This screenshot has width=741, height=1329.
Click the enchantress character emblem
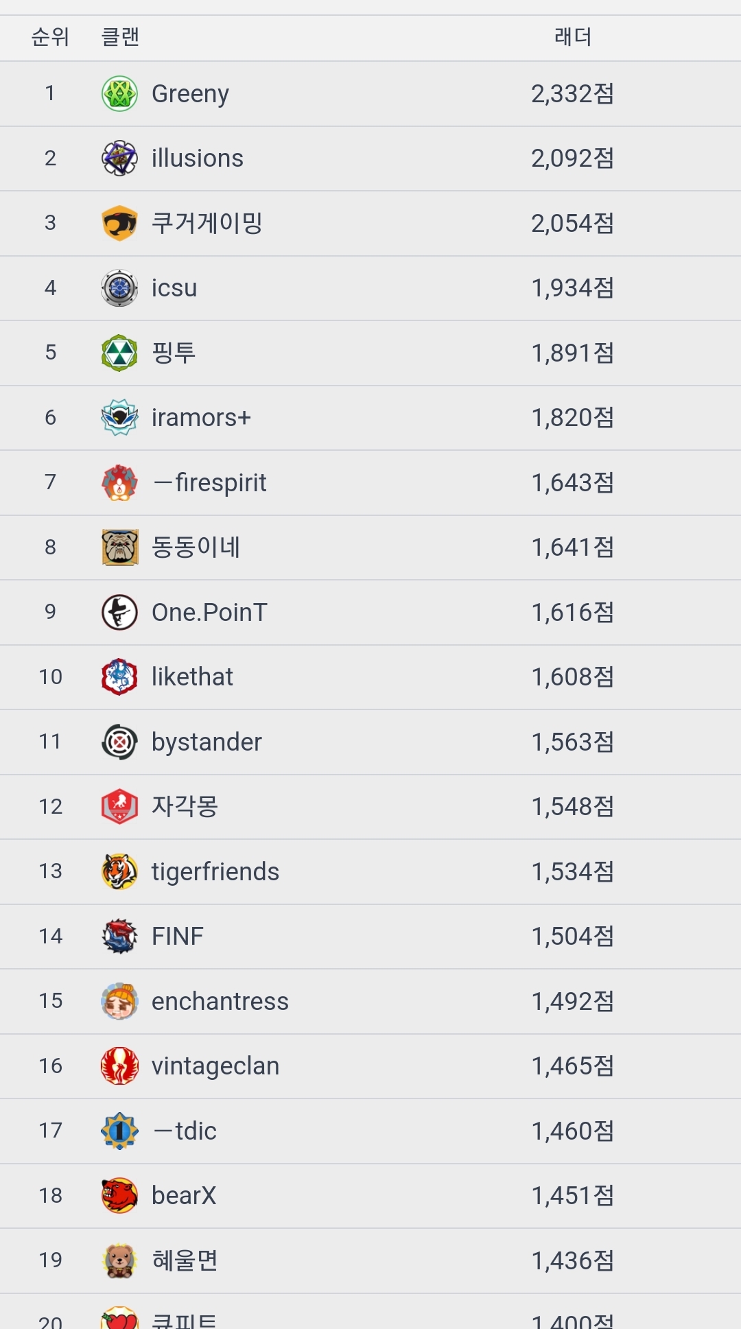coord(119,1001)
